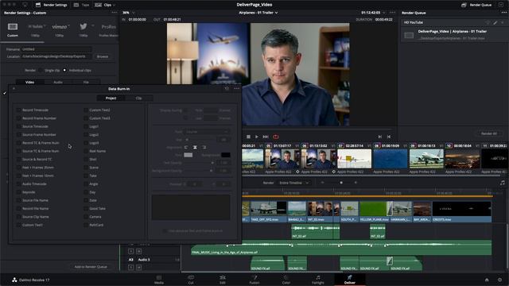Go to the Color page

(x=286, y=280)
